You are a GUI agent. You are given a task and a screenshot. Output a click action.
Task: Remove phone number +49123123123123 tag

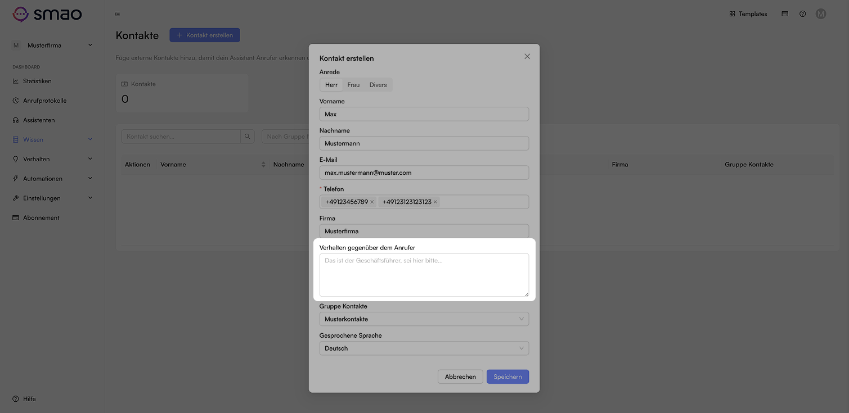435,202
